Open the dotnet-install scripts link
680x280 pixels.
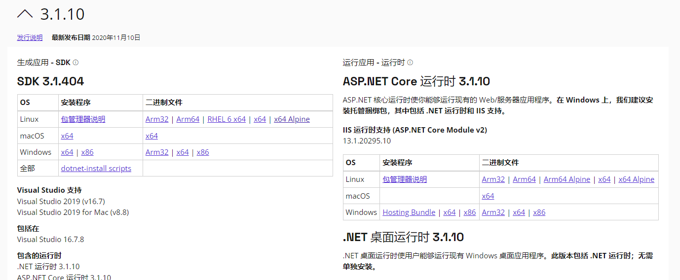(x=96, y=169)
